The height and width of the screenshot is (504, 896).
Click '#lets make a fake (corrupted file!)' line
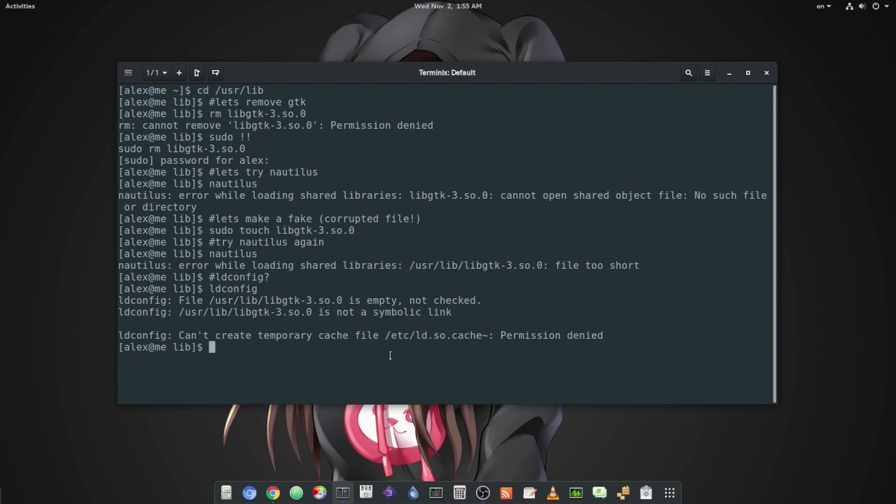(269, 218)
